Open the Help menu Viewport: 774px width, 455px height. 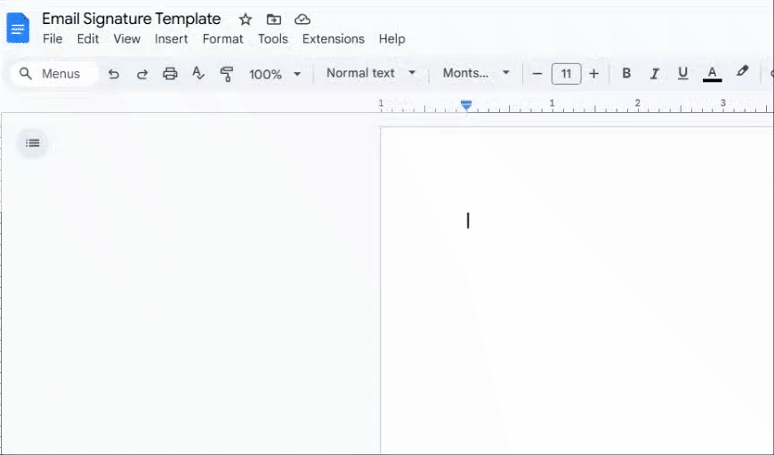[x=392, y=39]
